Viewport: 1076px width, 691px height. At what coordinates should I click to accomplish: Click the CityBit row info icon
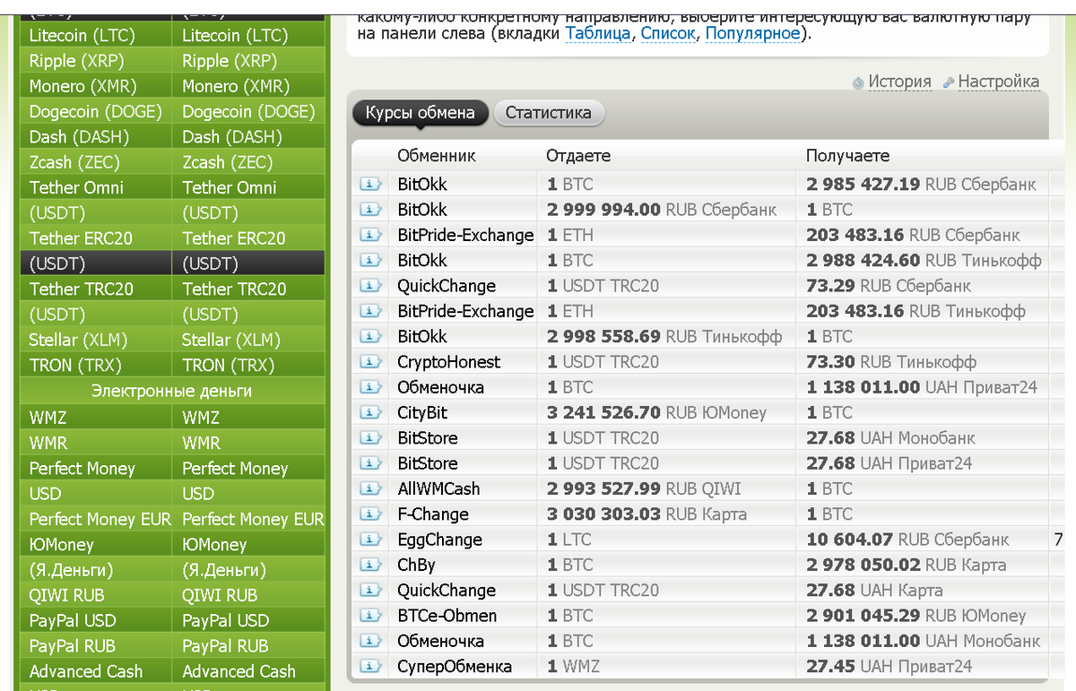point(370,412)
